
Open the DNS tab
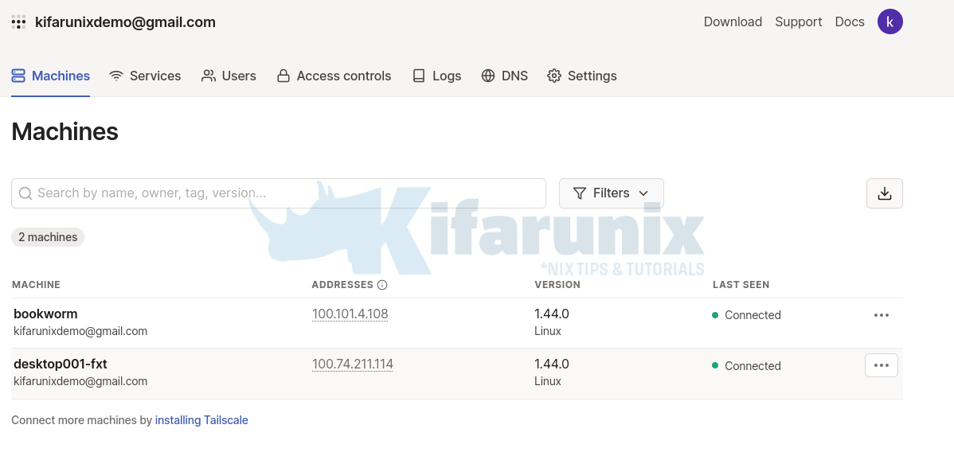pyautogui.click(x=504, y=76)
